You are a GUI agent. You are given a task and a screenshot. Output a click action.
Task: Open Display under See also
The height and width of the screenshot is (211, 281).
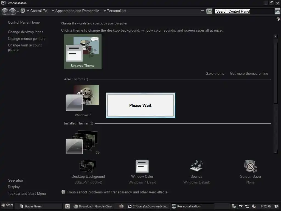(14, 187)
